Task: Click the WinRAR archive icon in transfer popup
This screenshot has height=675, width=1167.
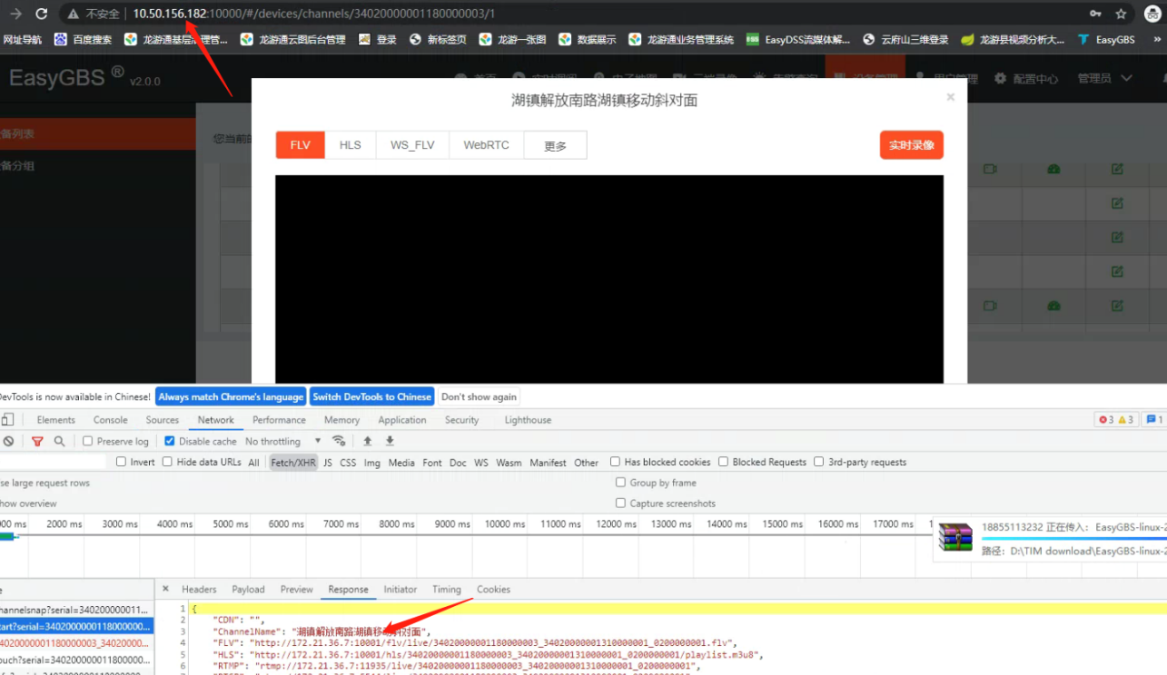Action: [x=955, y=538]
